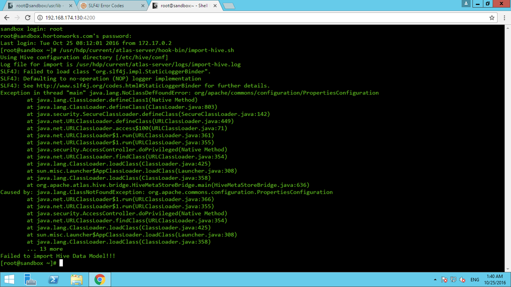Close the root@sandbox:/usr/lib tab
This screenshot has width=511, height=287.
[71, 6]
